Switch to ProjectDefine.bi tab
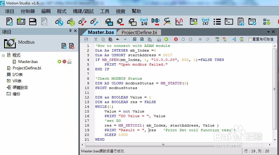This screenshot has height=155, width=279. [139, 33]
